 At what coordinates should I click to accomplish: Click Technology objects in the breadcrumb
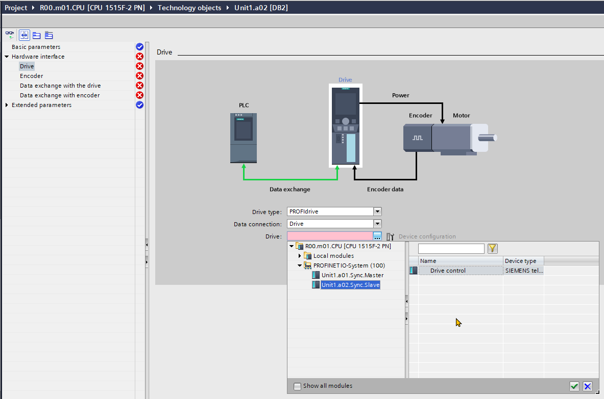point(189,8)
